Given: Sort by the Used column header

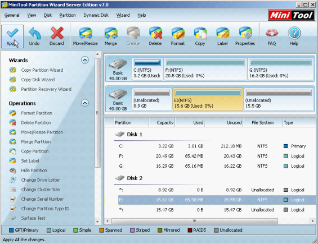Looking at the screenshot, I should coord(190,122).
